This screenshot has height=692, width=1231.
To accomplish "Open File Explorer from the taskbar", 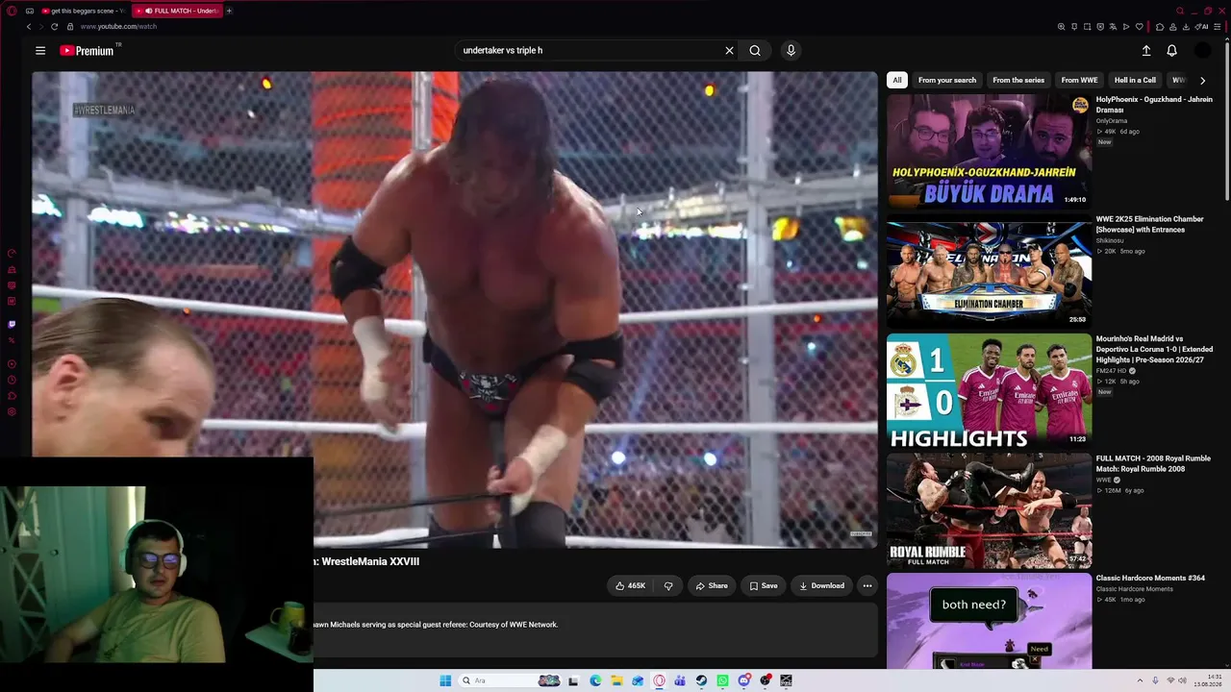I will 616,680.
